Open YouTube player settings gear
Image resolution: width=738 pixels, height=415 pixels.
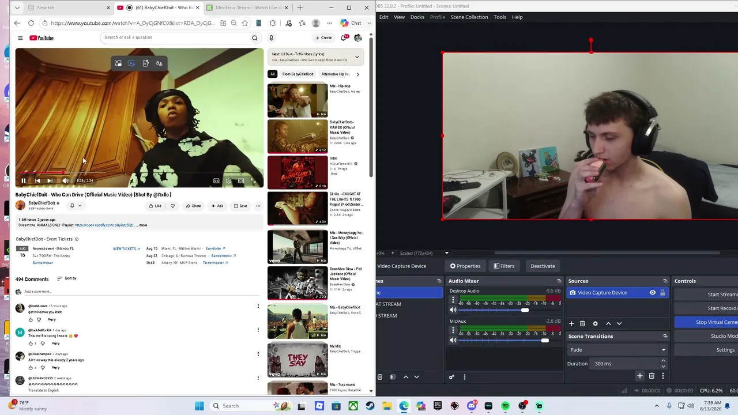229,181
